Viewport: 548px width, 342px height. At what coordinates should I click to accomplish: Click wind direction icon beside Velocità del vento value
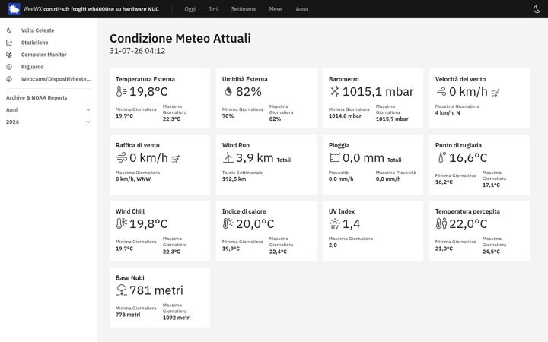pyautogui.click(x=495, y=93)
